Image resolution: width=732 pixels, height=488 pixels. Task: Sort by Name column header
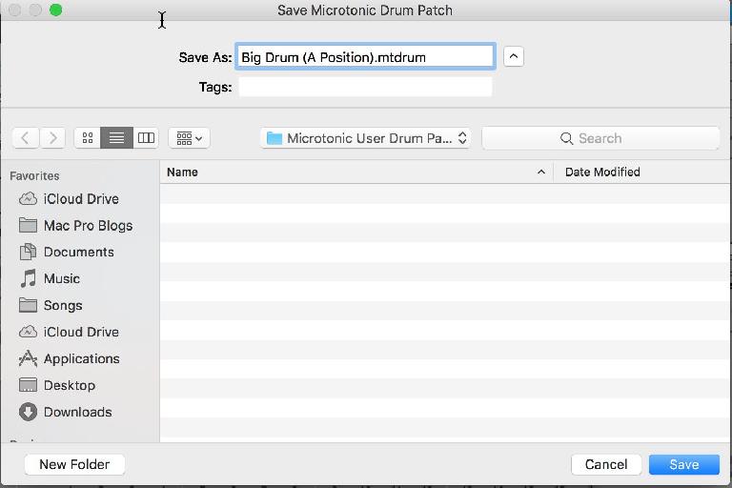[356, 172]
